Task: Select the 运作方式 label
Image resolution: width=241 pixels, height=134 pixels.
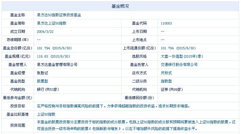Action: (x=139, y=73)
